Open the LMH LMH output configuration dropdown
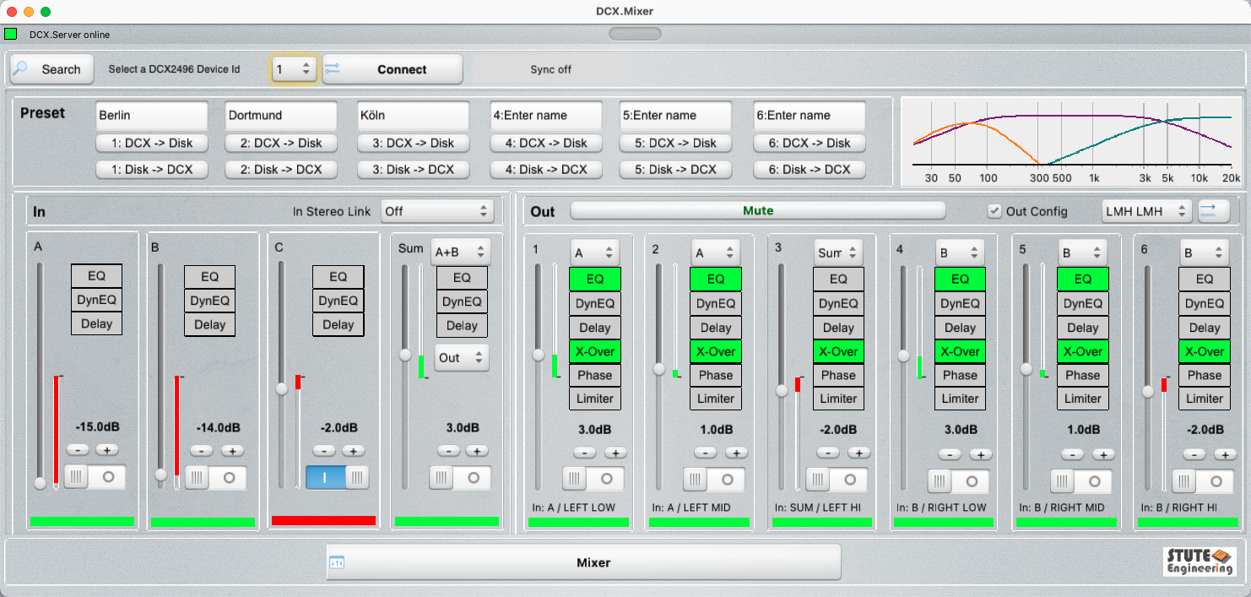The image size is (1251, 597). (1146, 211)
